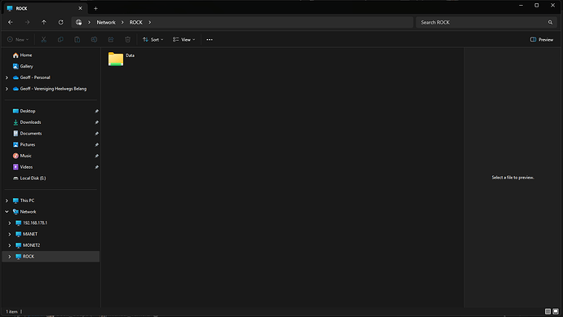The height and width of the screenshot is (317, 563).
Task: Add a new tab with plus icon
Action: (95, 8)
